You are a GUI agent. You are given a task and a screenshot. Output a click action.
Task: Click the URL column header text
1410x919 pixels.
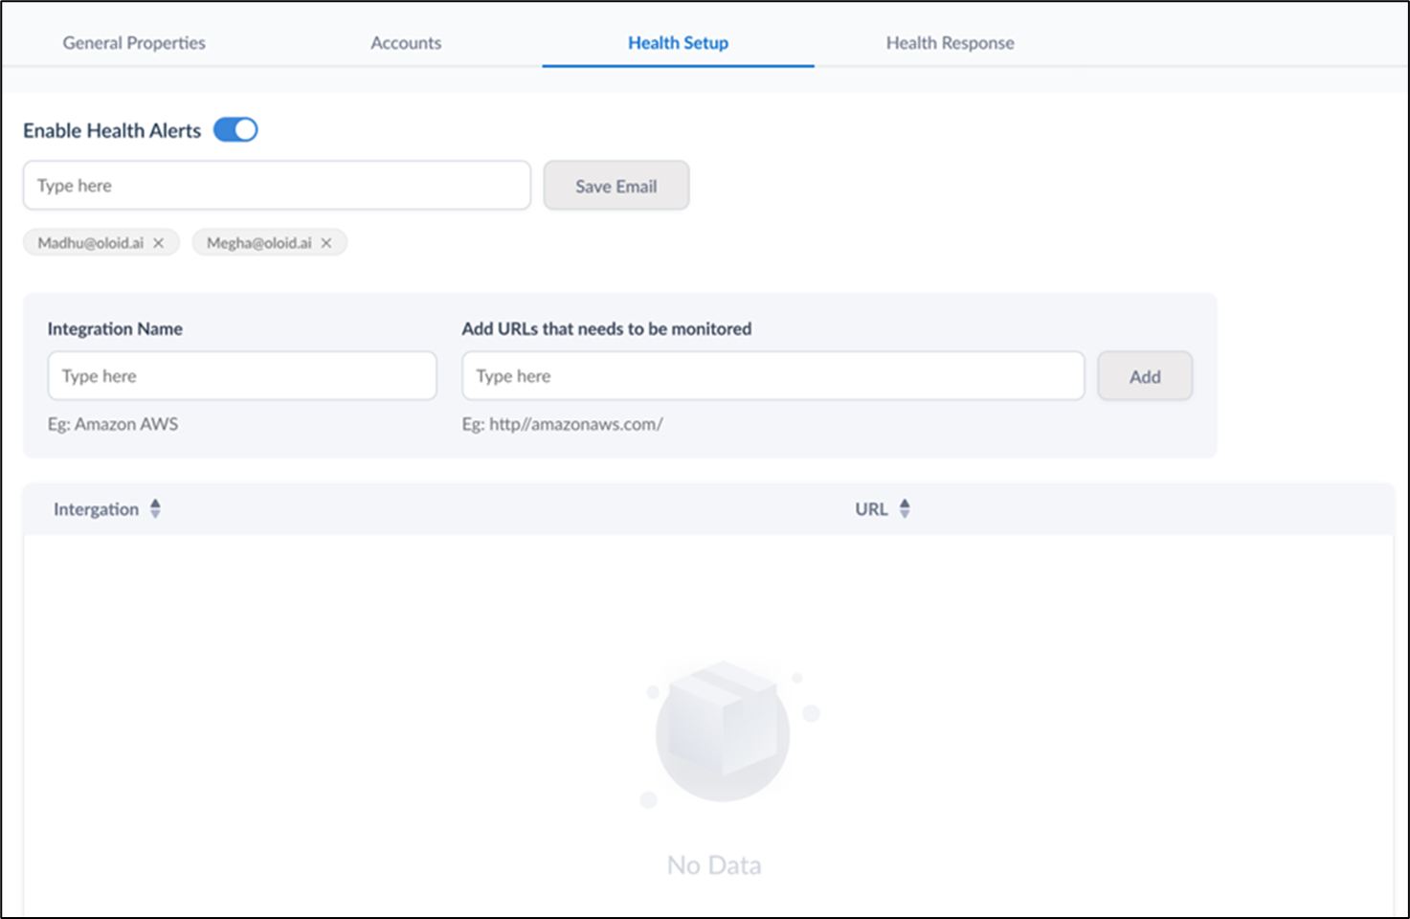coord(871,509)
